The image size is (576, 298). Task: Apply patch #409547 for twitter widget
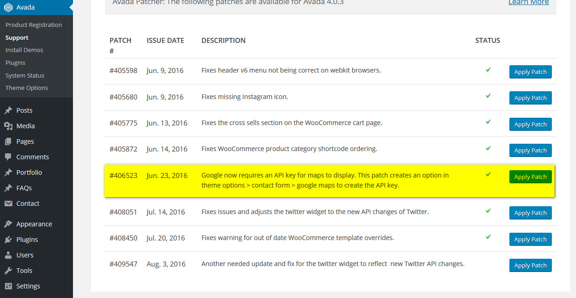tap(530, 266)
